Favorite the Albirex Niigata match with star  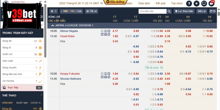[109, 31]
